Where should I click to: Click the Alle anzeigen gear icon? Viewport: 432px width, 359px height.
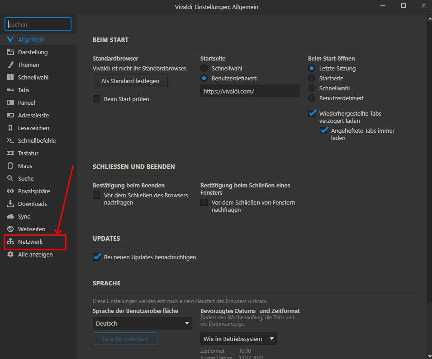click(10, 254)
